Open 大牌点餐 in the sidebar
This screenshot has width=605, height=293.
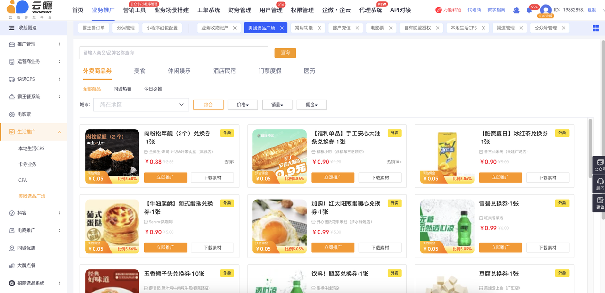tap(26, 265)
